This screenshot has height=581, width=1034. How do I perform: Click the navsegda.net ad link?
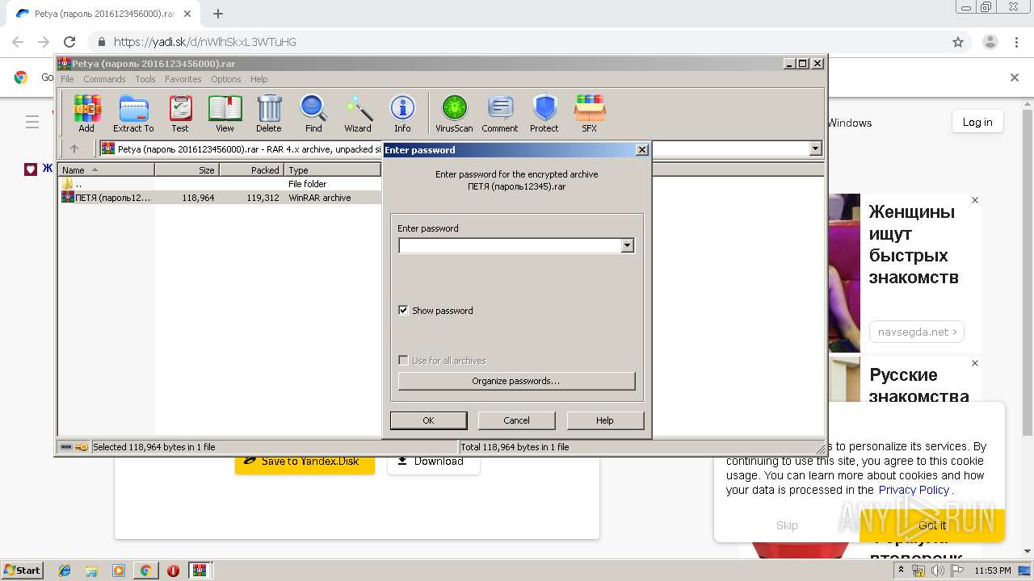pos(917,332)
